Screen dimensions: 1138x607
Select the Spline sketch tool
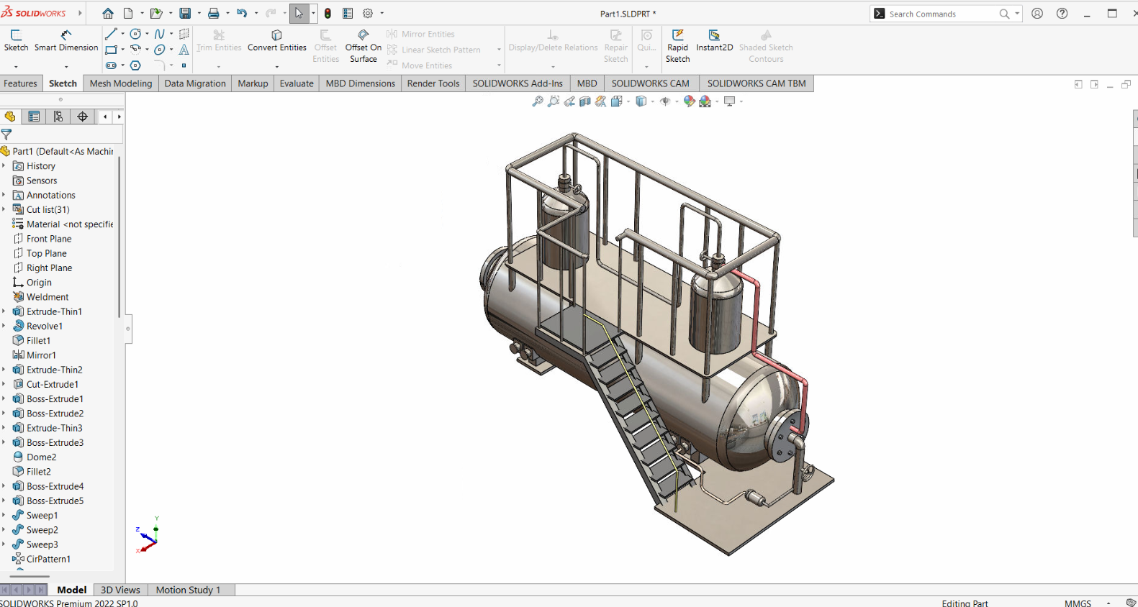point(159,34)
